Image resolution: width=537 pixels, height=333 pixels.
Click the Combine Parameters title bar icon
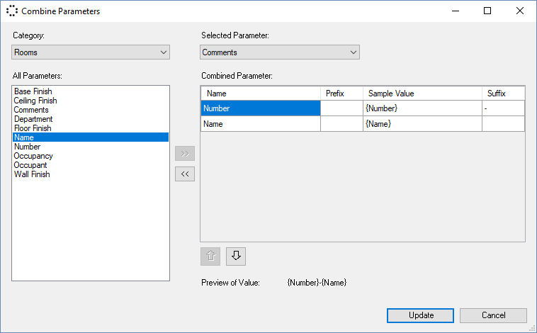pyautogui.click(x=11, y=11)
